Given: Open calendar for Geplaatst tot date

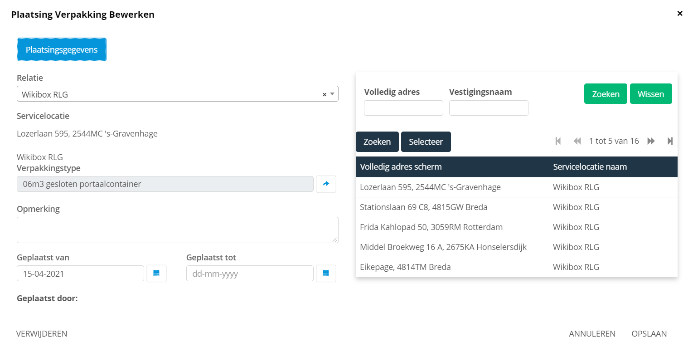Looking at the screenshot, I should (x=326, y=273).
